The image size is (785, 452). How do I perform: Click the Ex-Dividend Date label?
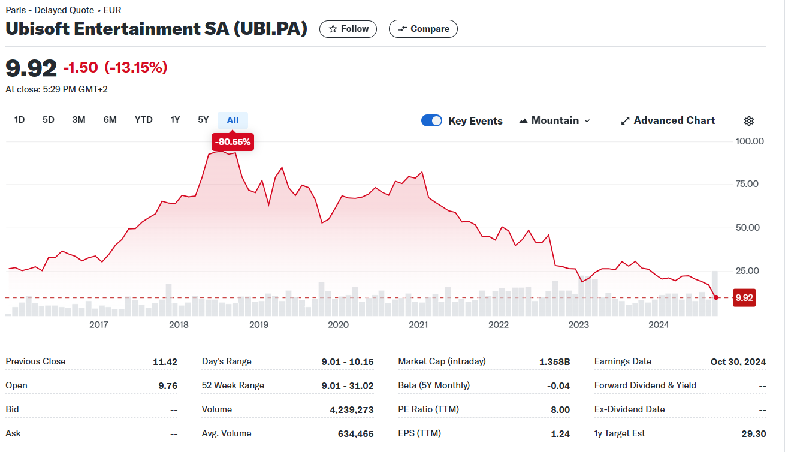[x=629, y=409]
